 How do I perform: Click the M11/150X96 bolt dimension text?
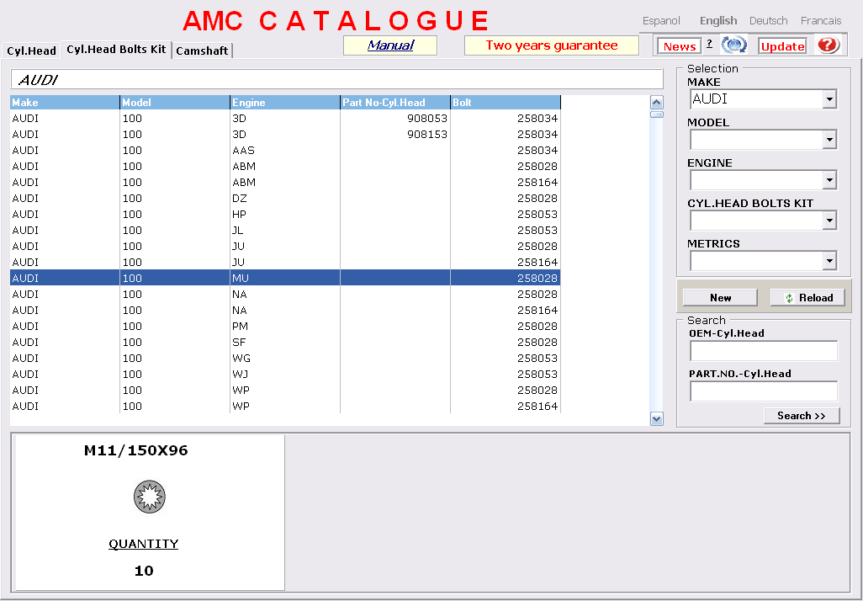point(136,450)
